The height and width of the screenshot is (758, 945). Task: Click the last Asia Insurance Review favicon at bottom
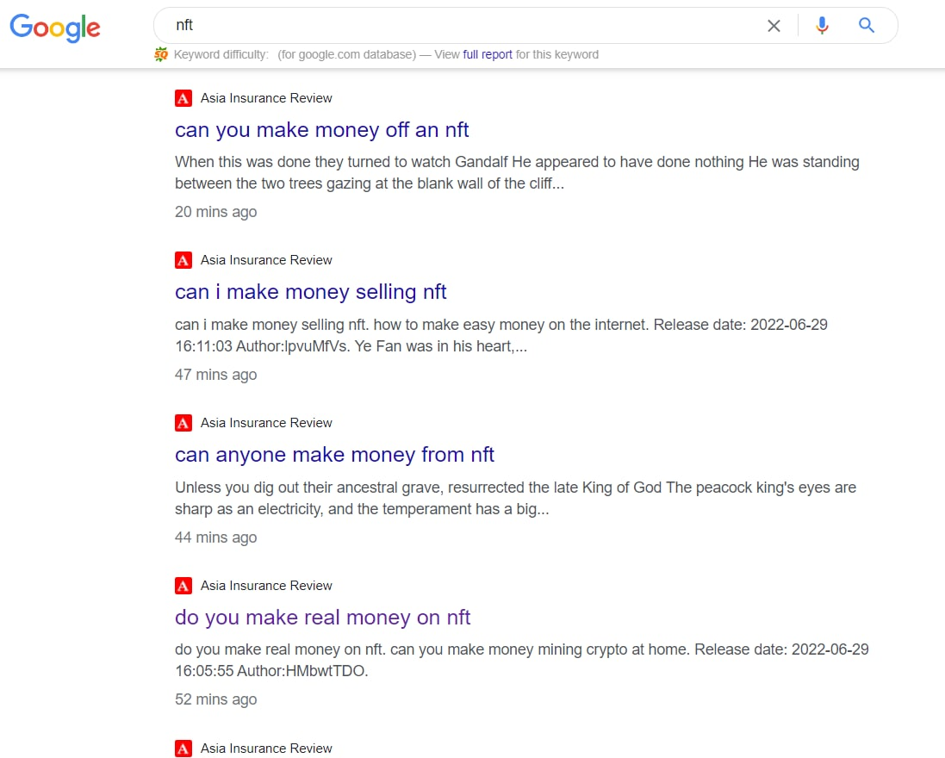(x=183, y=748)
